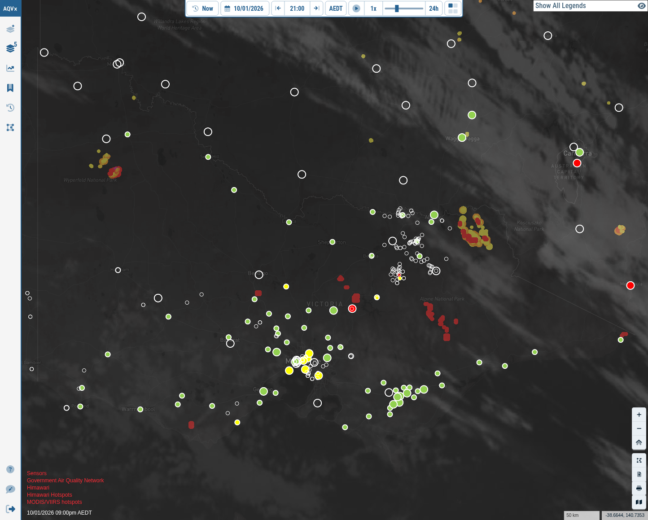The height and width of the screenshot is (520, 648).
Task: Click the home extent map button
Action: pyautogui.click(x=639, y=442)
